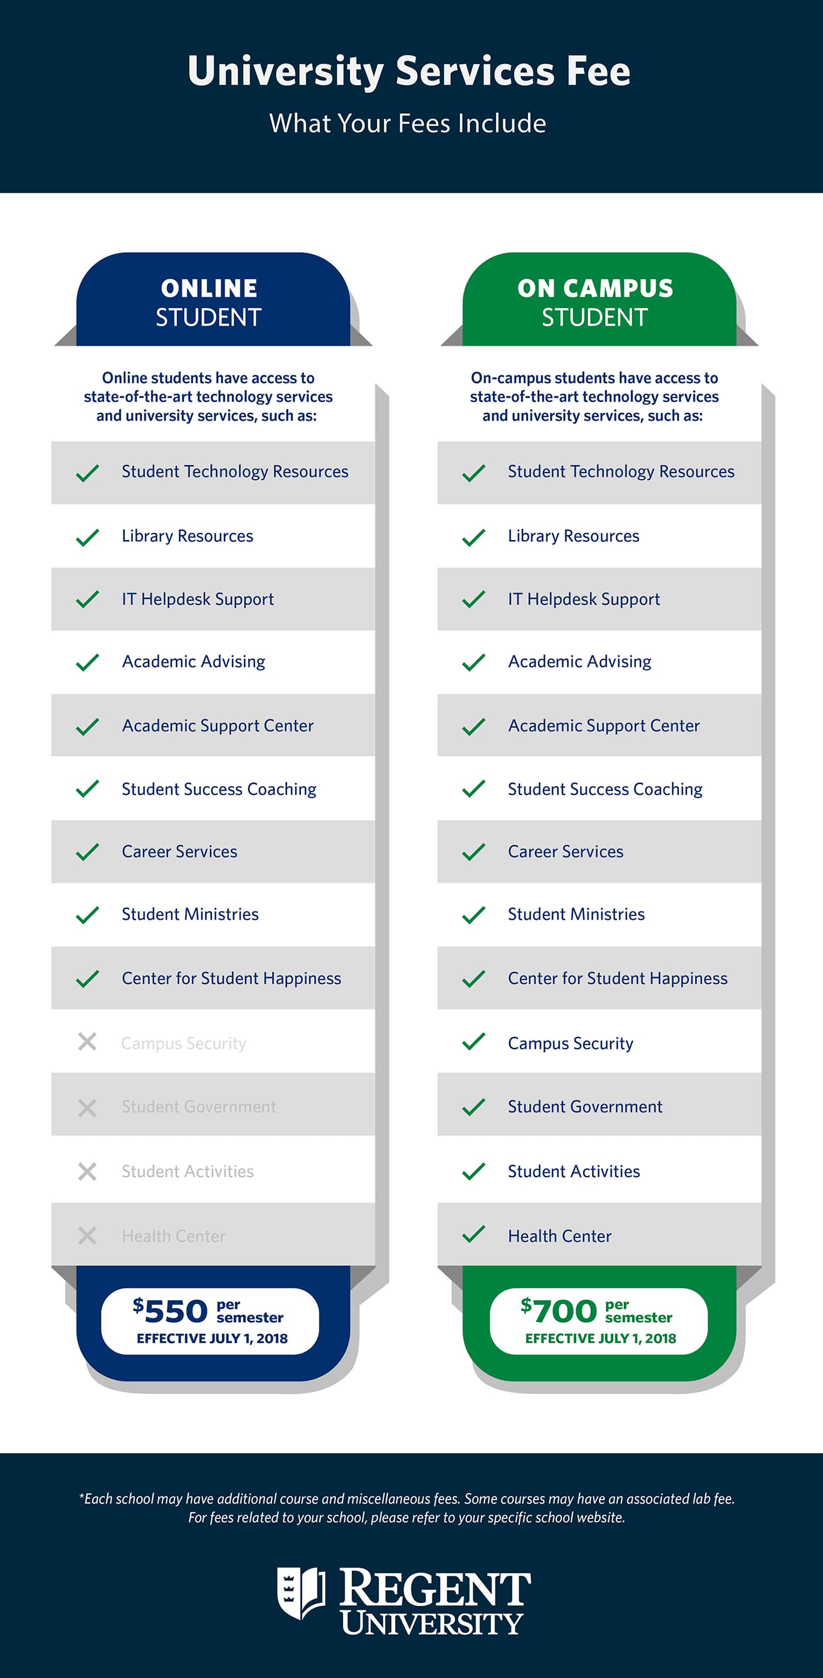Click the Regent University wordmark text
The image size is (823, 1678).
pos(435,1602)
